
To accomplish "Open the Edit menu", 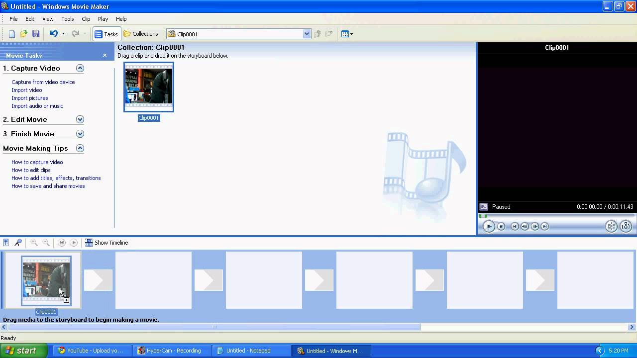I will pyautogui.click(x=30, y=19).
